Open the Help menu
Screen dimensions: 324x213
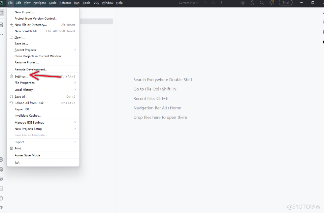tap(119, 3)
